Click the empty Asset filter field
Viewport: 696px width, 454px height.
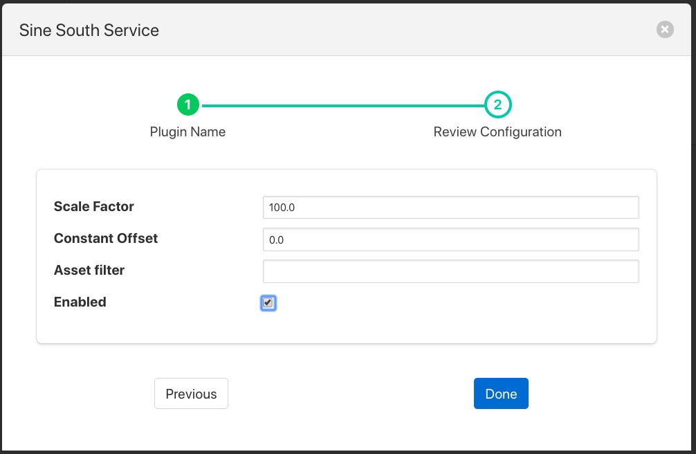pyautogui.click(x=450, y=271)
